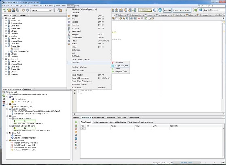226x165 pixels.
Task: Click the Build Project hammer icon
Action: tap(54, 10)
